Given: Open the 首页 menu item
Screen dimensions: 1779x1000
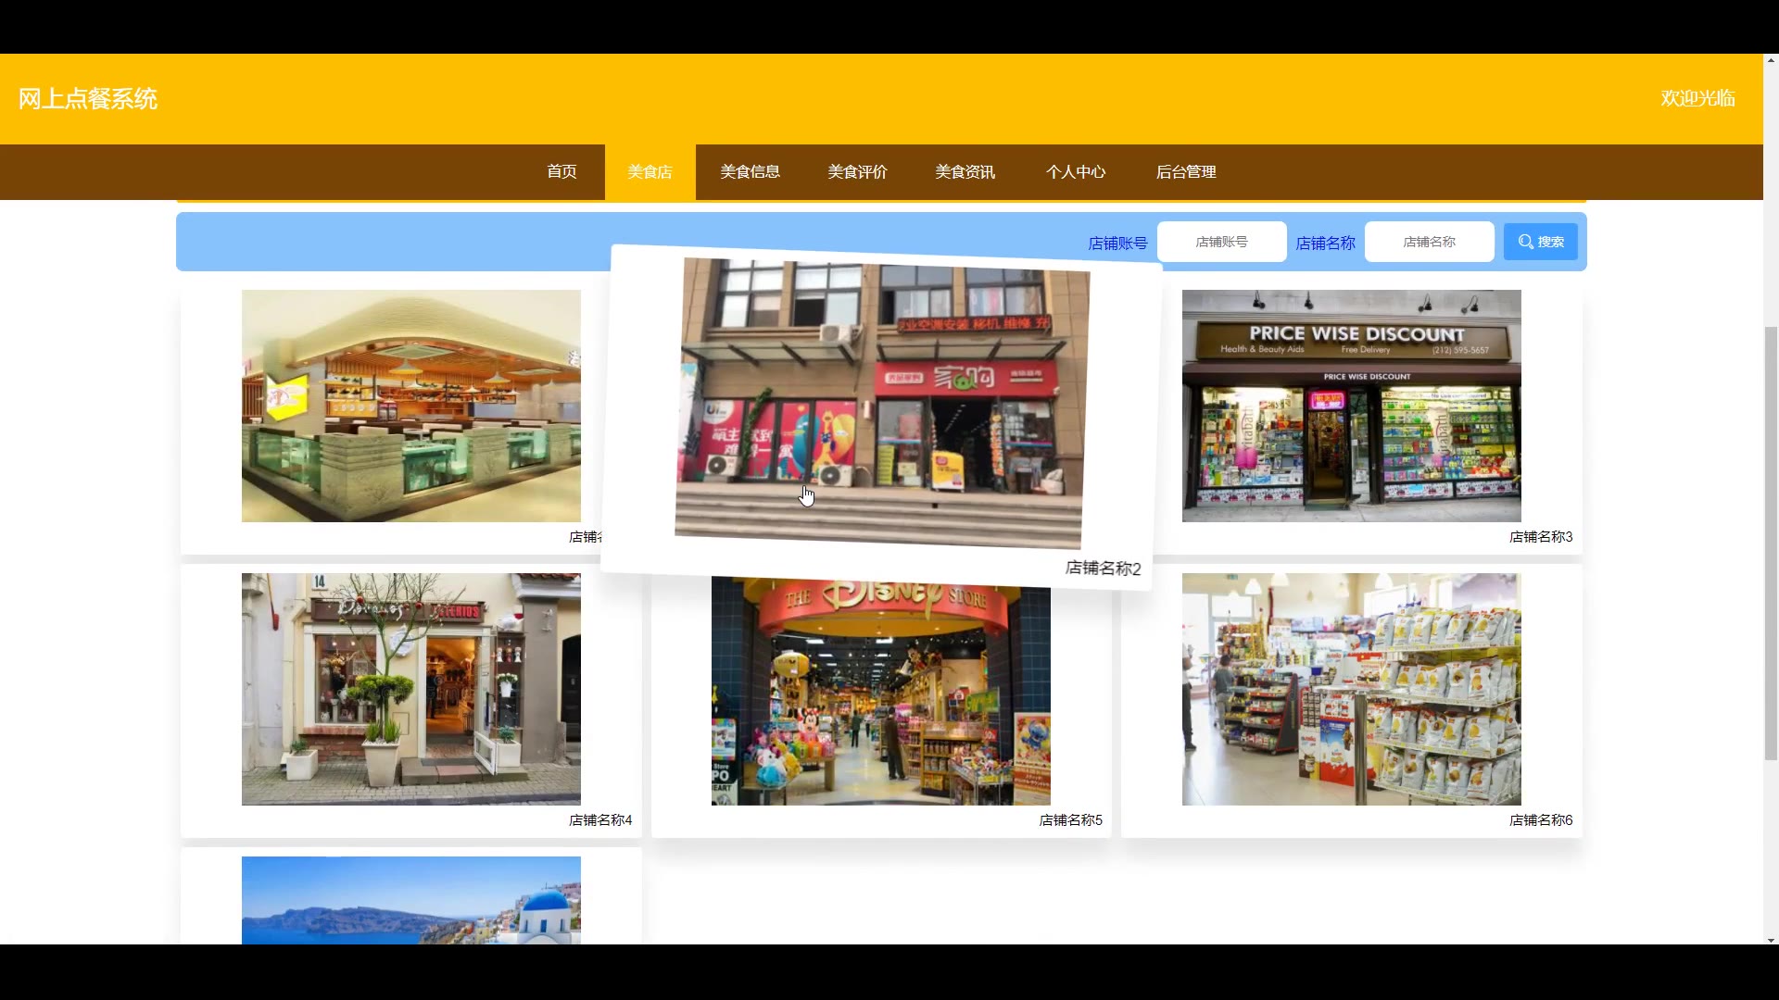Looking at the screenshot, I should (x=561, y=172).
